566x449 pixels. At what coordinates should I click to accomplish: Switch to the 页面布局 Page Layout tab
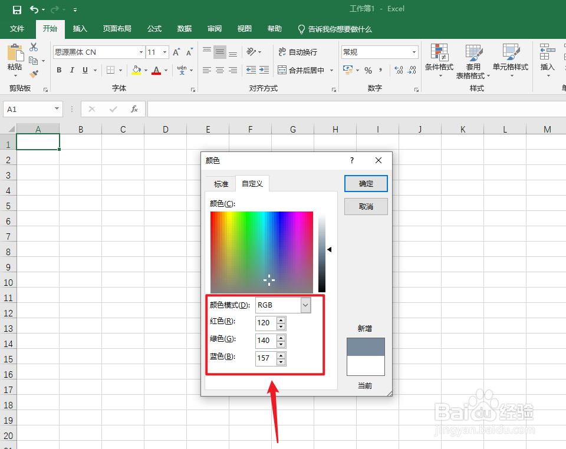click(117, 29)
